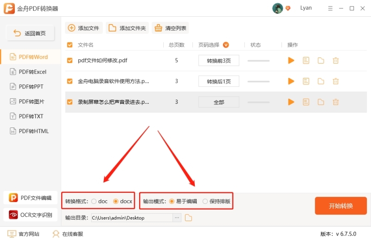Click progress bar of 金舟电脑录音软件使用方法 row
Screen dimensions: 371x241
point(258,82)
